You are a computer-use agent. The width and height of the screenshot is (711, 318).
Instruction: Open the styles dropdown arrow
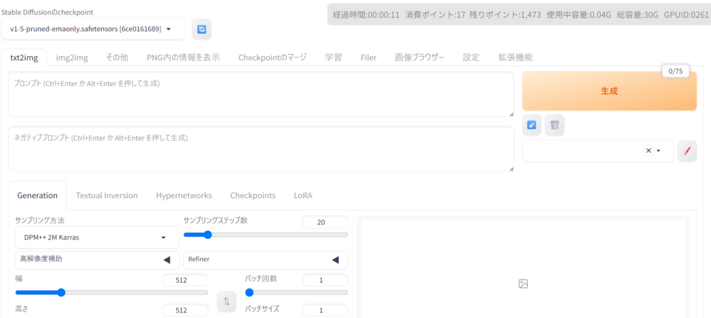pos(658,151)
